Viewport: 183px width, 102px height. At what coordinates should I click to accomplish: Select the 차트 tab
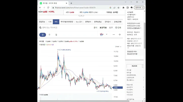[56, 22]
